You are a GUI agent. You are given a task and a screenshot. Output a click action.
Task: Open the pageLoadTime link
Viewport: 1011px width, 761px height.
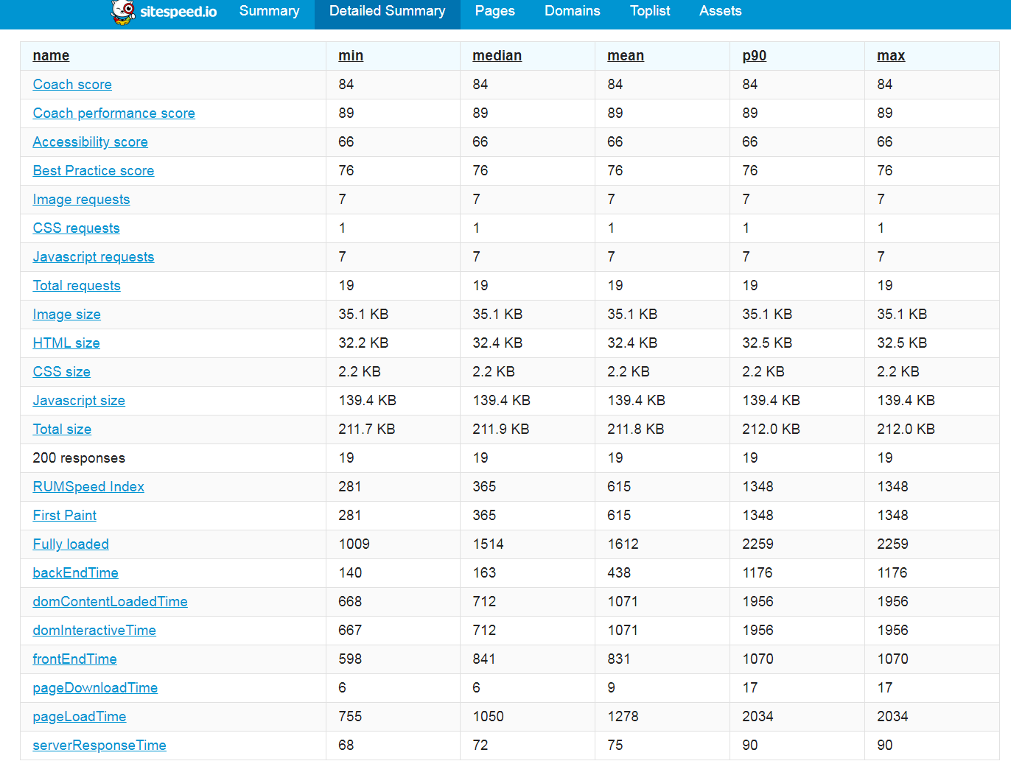point(80,717)
